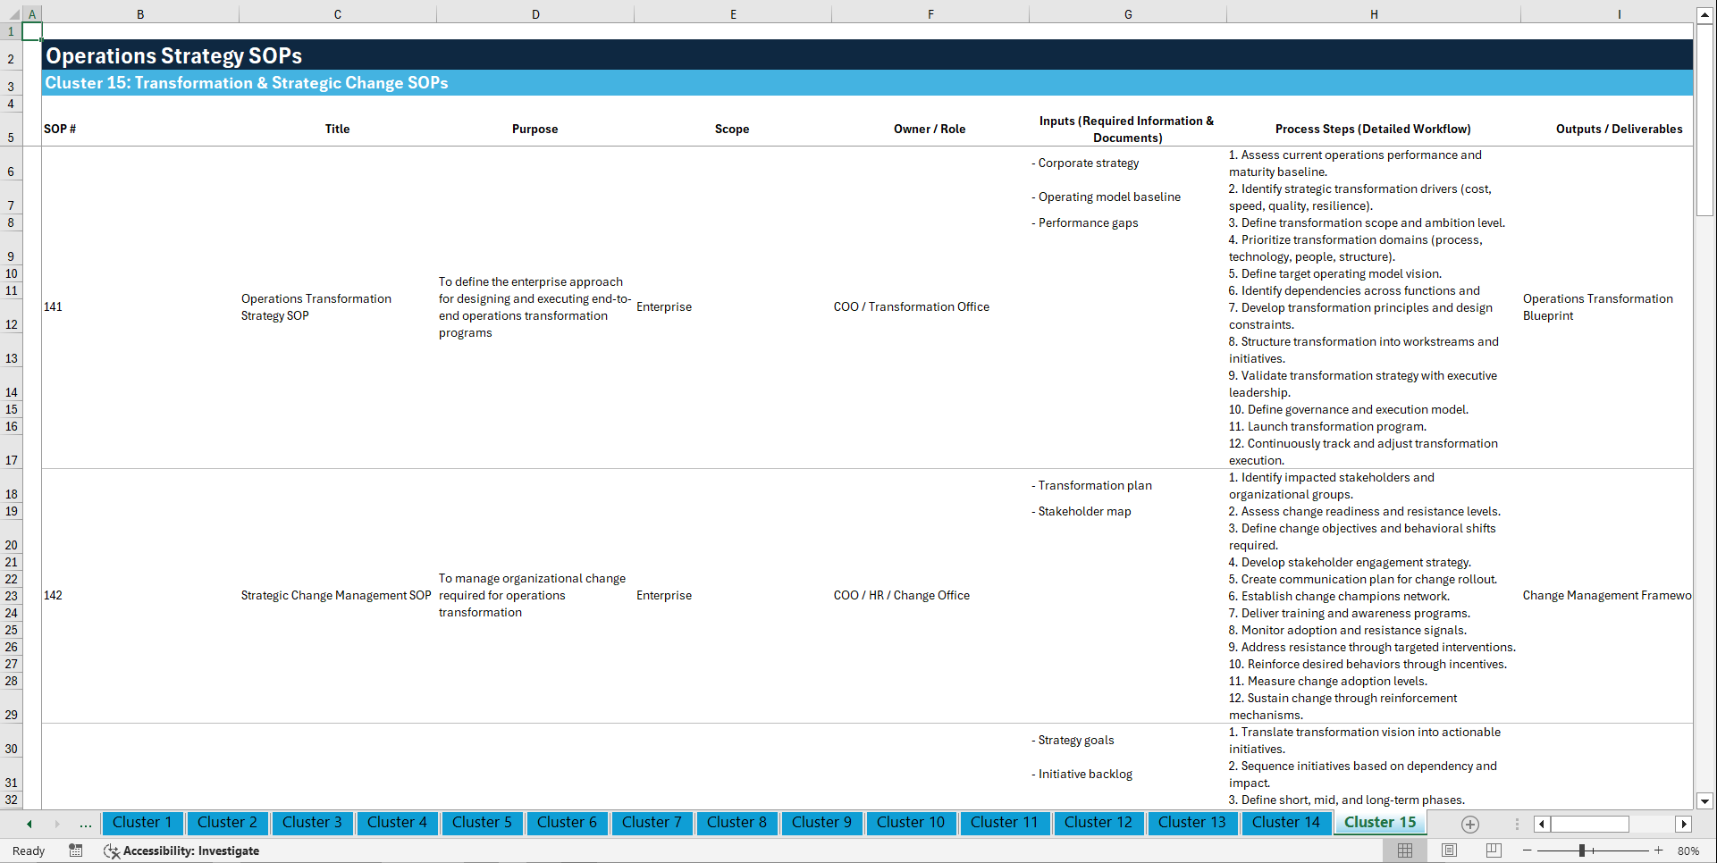Open the Cluster 14 sheet tab
Image resolution: width=1717 pixels, height=863 pixels.
[1286, 823]
